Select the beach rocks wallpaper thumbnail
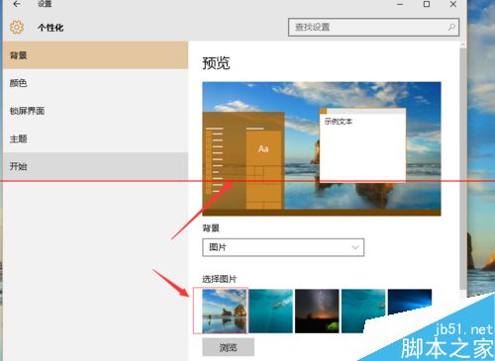This screenshot has height=361, width=495. coord(225,311)
